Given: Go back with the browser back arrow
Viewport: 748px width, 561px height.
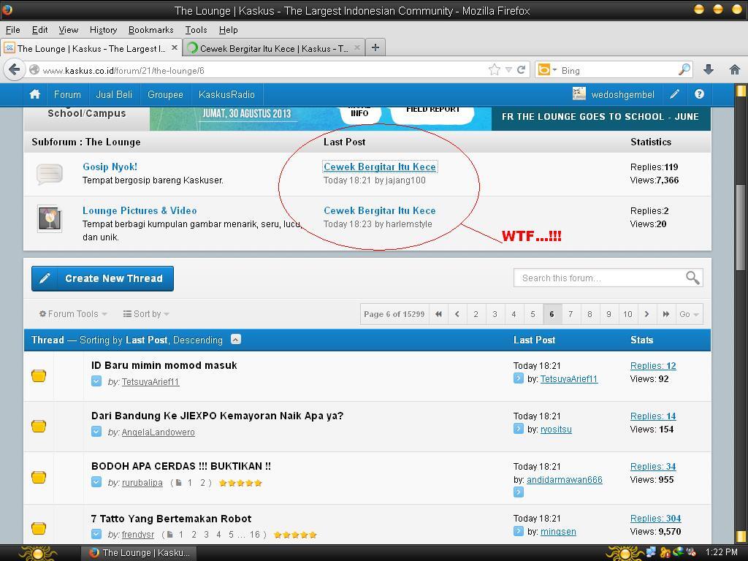Looking at the screenshot, I should [15, 70].
